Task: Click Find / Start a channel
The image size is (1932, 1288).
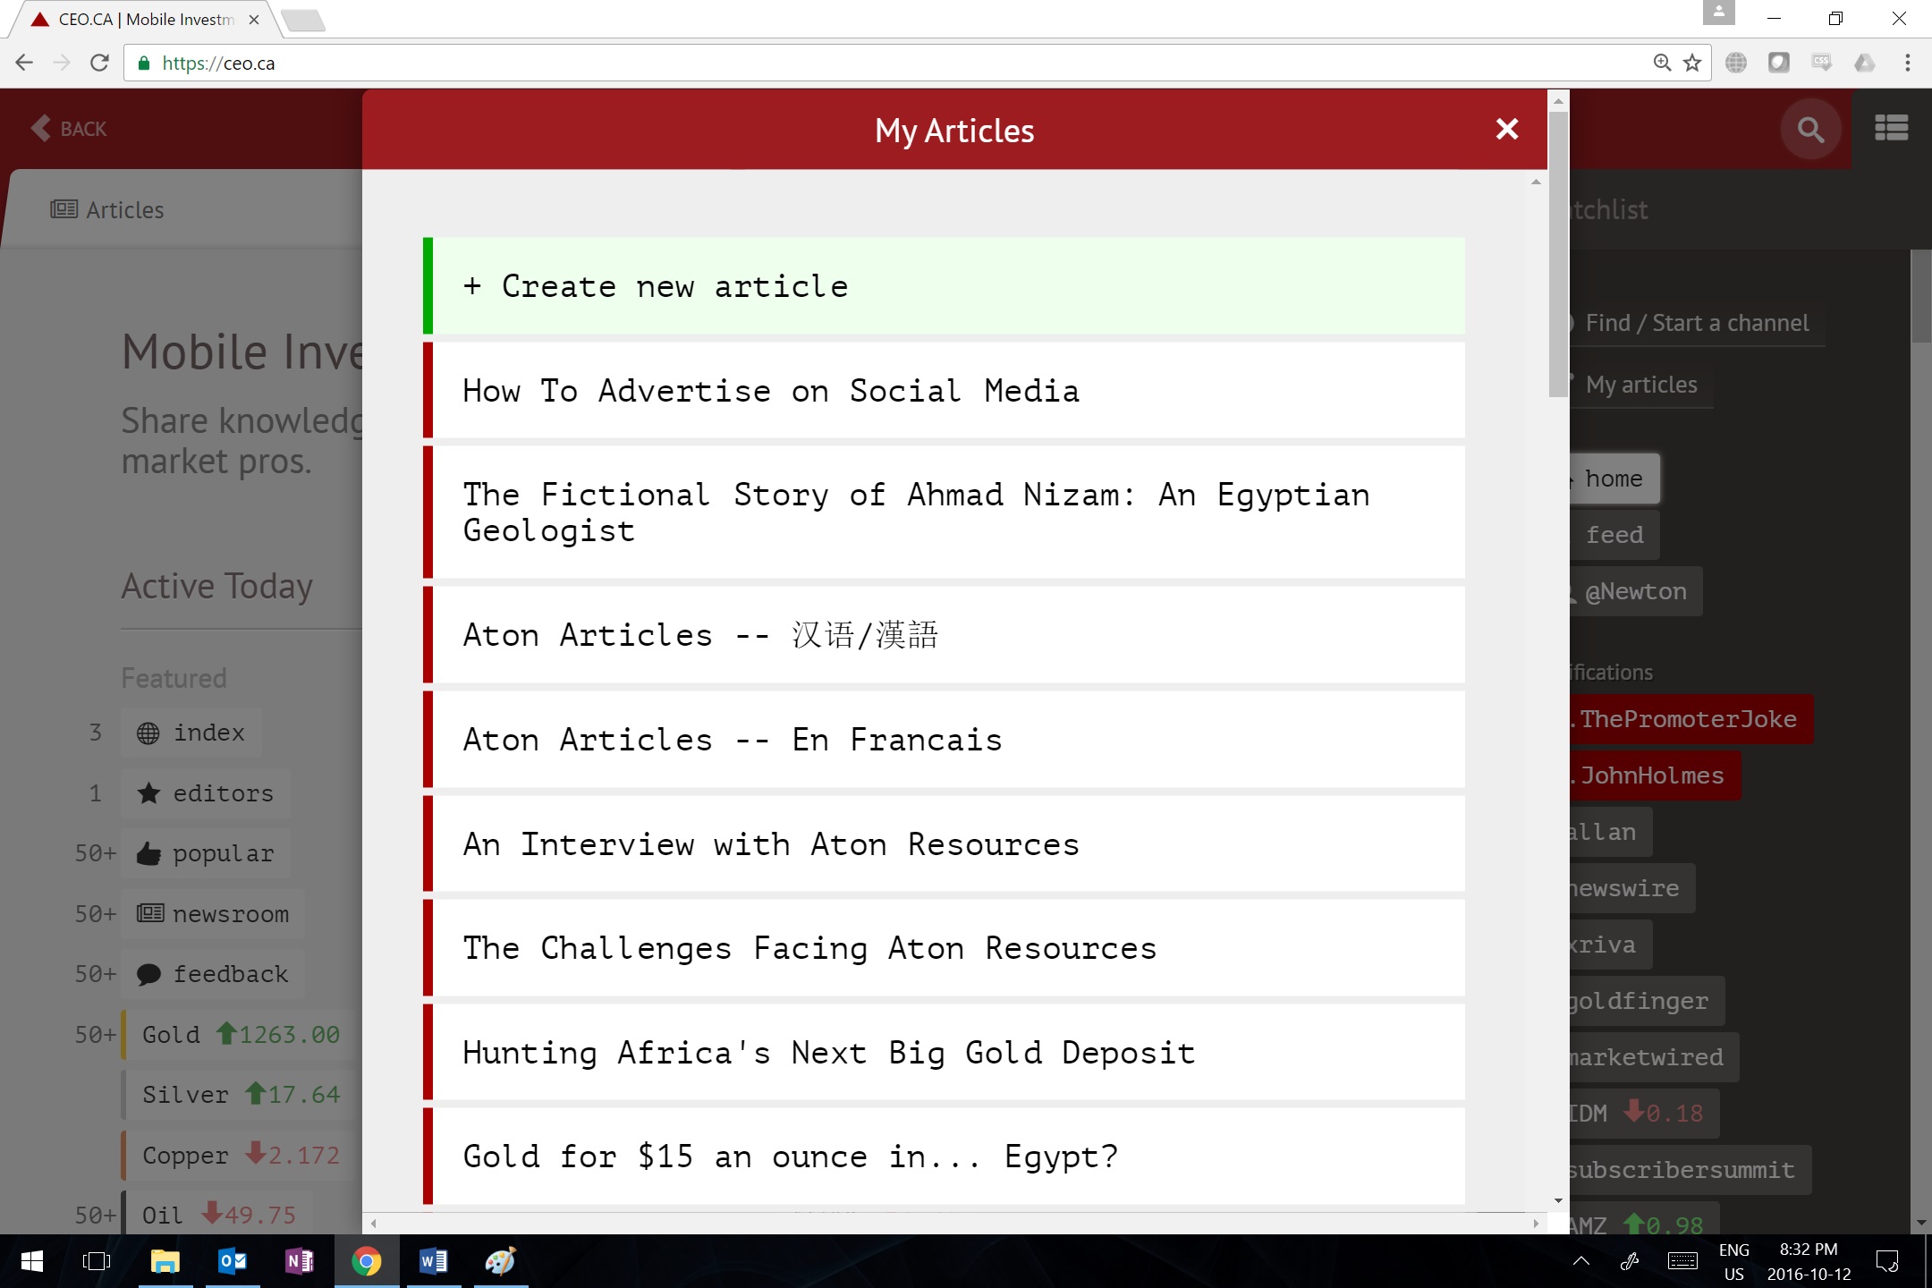Action: pos(1696,323)
